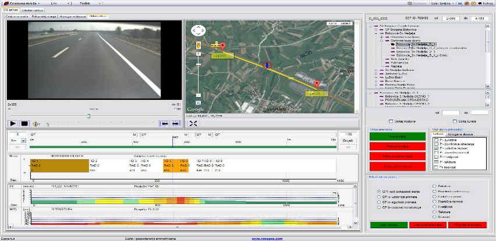Screen dimensions: 496x241
Task: Expand the Jankomir-Lučko tree node
Action: pyautogui.click(x=375, y=73)
